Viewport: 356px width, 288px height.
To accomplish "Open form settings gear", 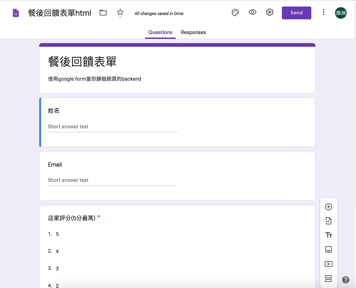I will 270,12.
